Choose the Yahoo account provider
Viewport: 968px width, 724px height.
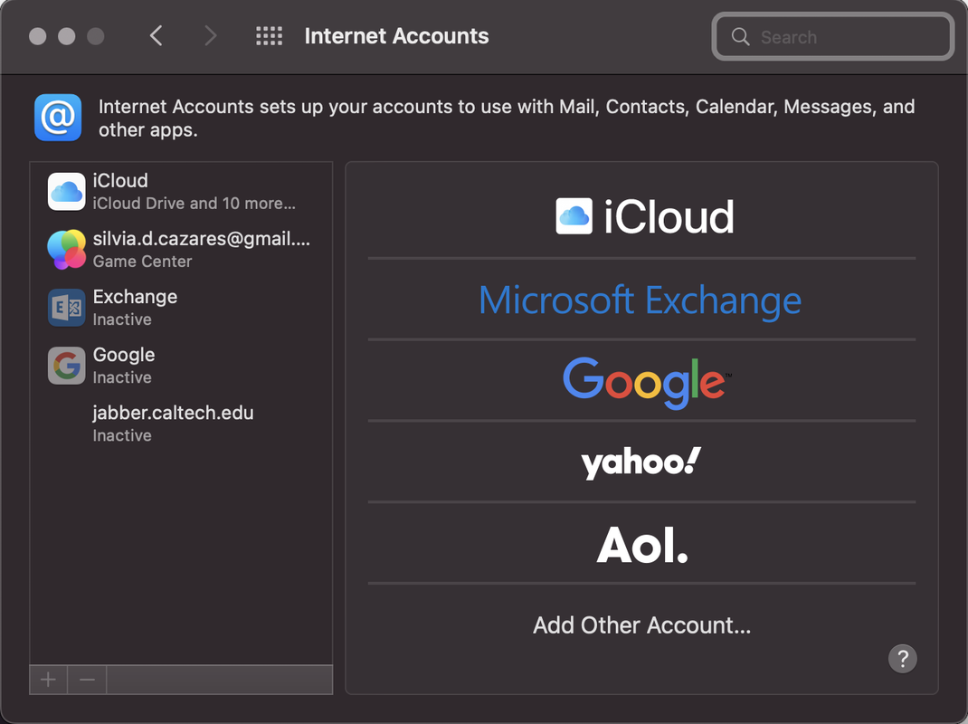pyautogui.click(x=641, y=462)
